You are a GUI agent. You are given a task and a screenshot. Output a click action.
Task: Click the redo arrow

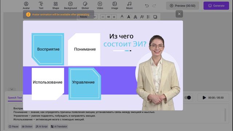pyautogui.click(x=154, y=6)
